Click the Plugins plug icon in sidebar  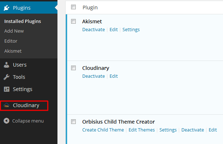6,8
